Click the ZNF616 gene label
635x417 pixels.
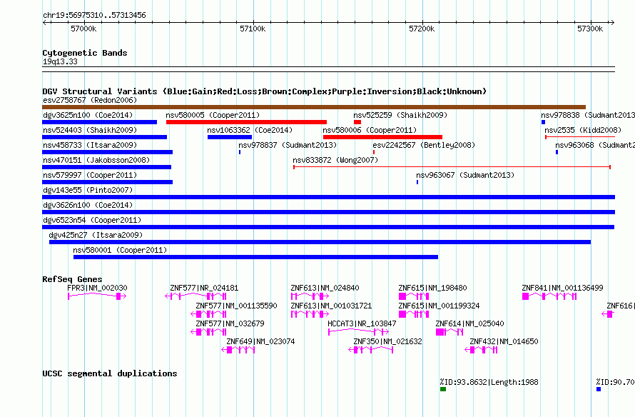pyautogui.click(x=621, y=306)
